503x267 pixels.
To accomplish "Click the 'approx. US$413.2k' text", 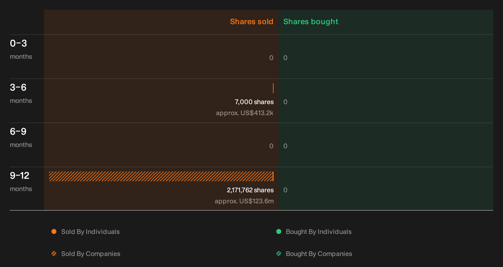I will click(244, 113).
